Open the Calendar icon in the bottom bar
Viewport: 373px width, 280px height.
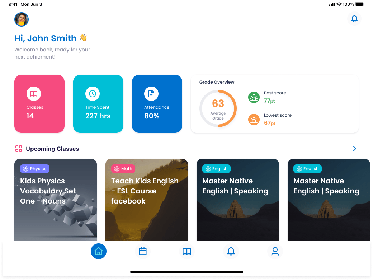[143, 251]
